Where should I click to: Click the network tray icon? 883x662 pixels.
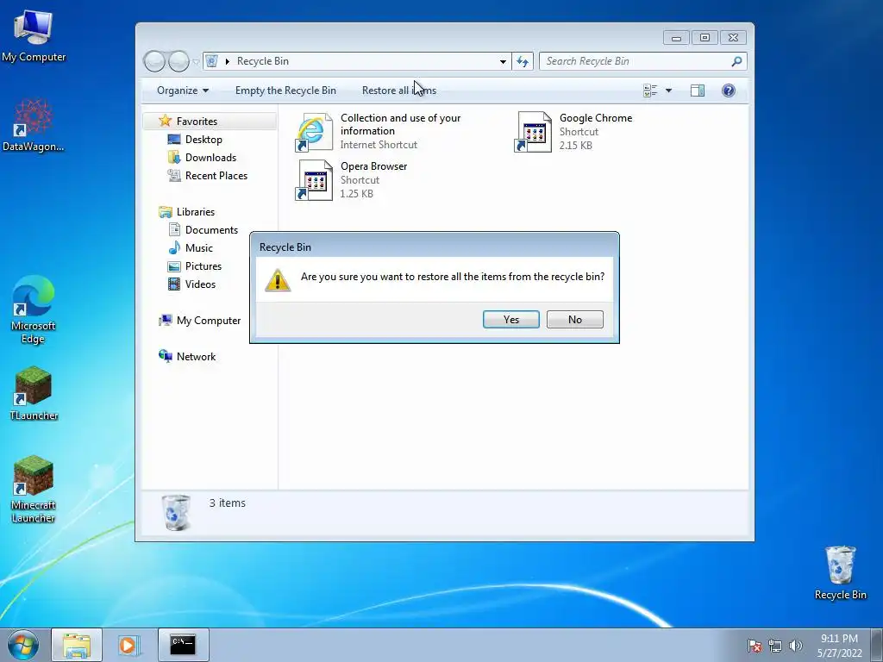[775, 646]
